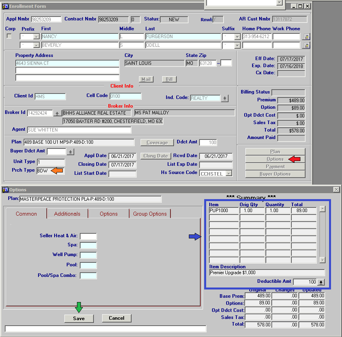The image size is (342, 337).
Task: Click the Options window title icon
Action: [5, 190]
